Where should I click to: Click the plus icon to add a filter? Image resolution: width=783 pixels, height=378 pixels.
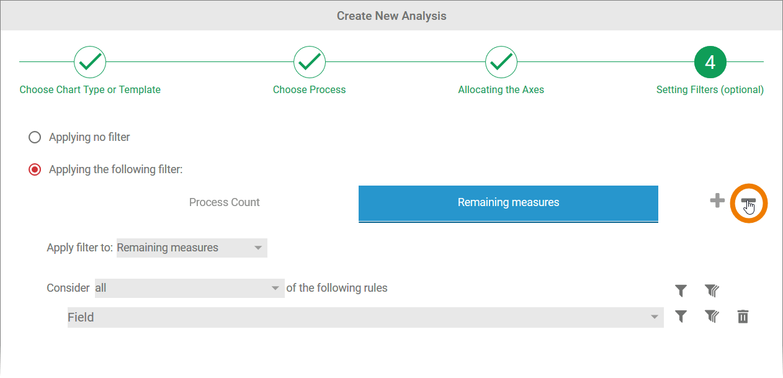click(717, 201)
